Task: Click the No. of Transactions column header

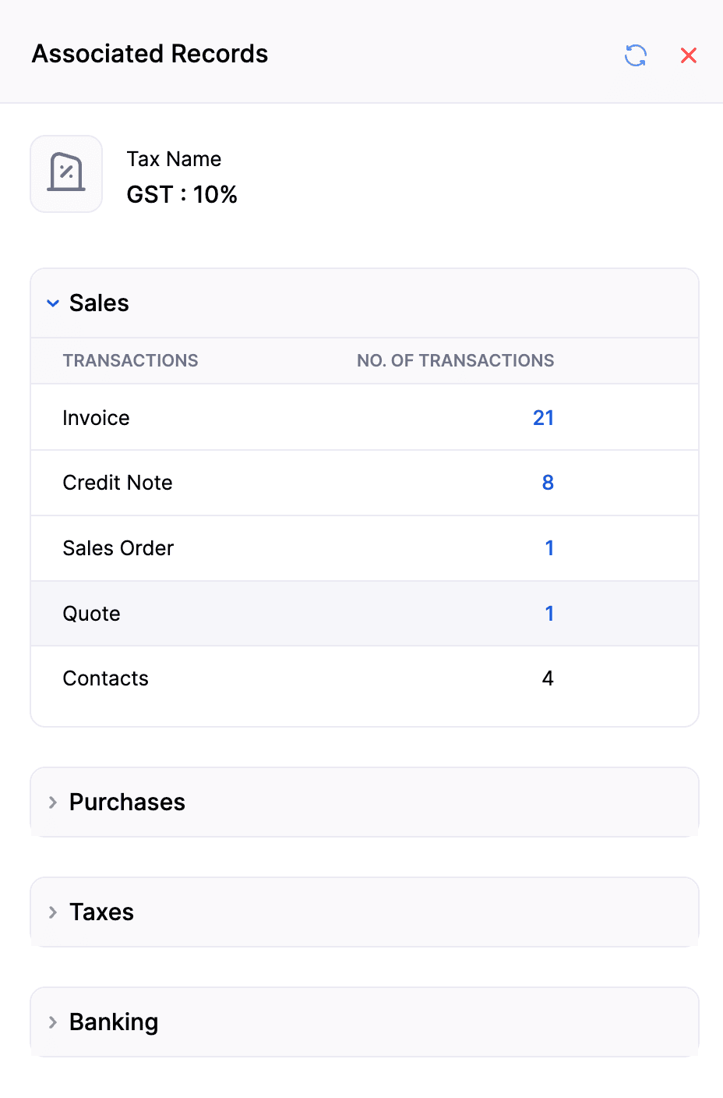Action: tap(456, 360)
